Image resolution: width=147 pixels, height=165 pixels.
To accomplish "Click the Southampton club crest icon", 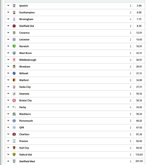I will 14,13.
